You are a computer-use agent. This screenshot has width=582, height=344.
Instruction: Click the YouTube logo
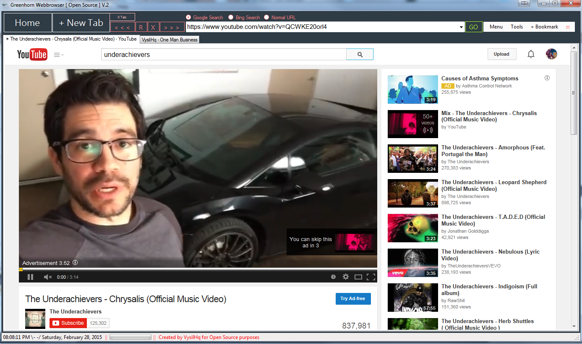point(32,54)
